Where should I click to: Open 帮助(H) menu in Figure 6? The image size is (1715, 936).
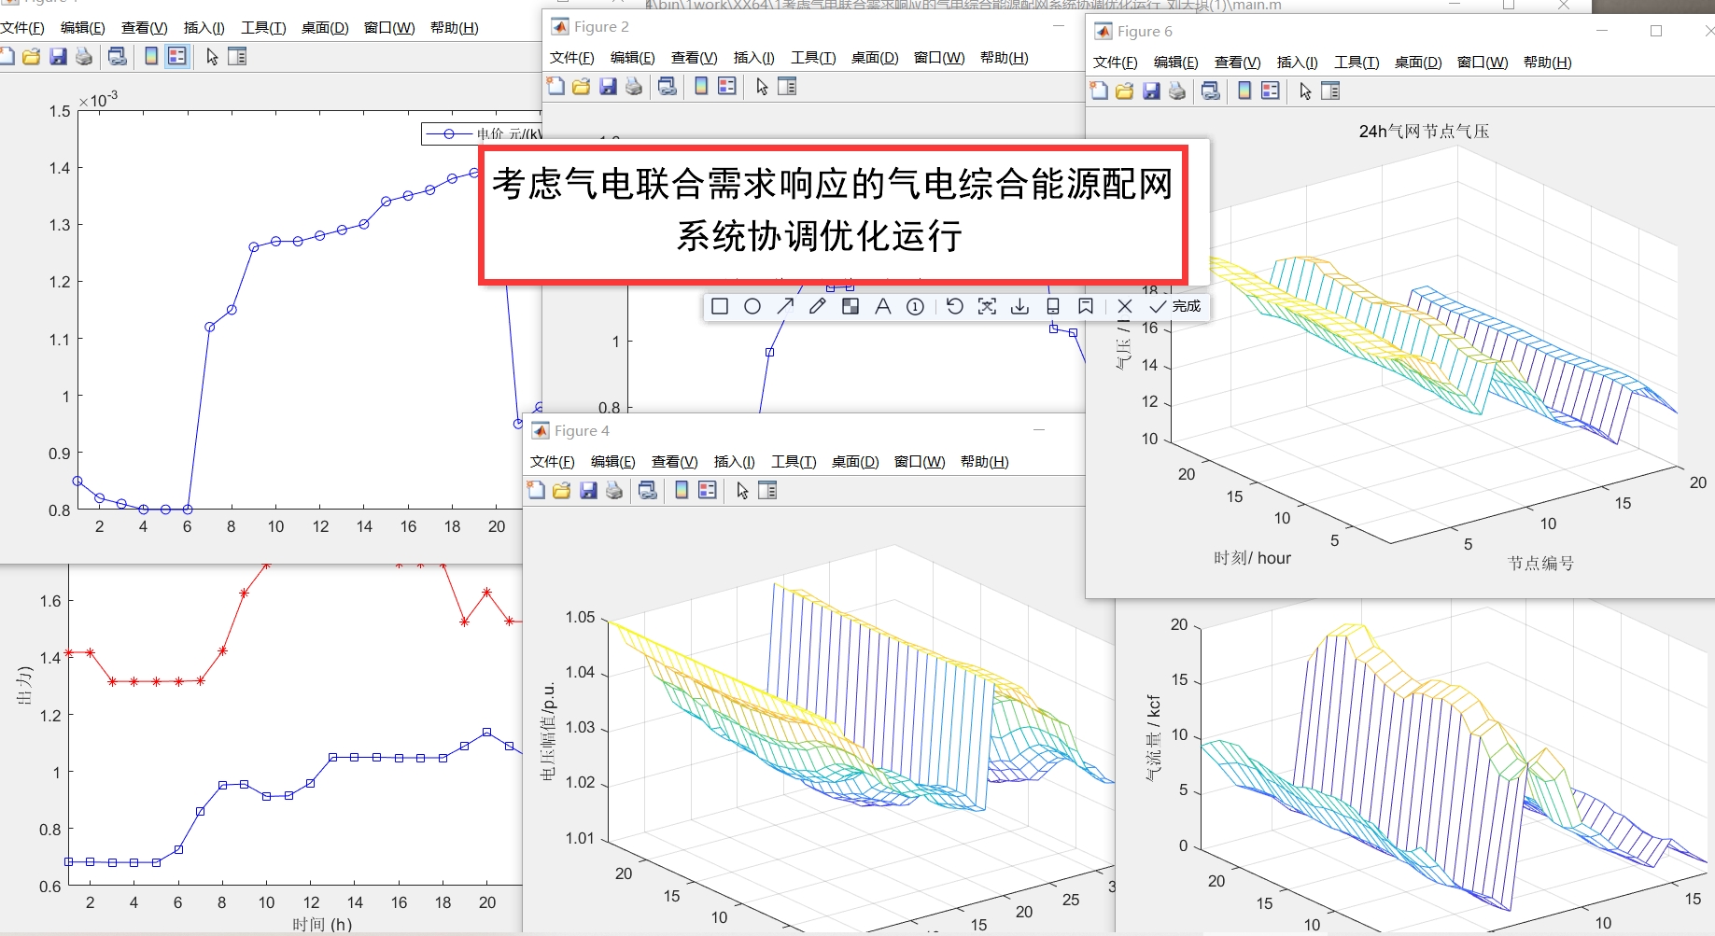[1547, 63]
